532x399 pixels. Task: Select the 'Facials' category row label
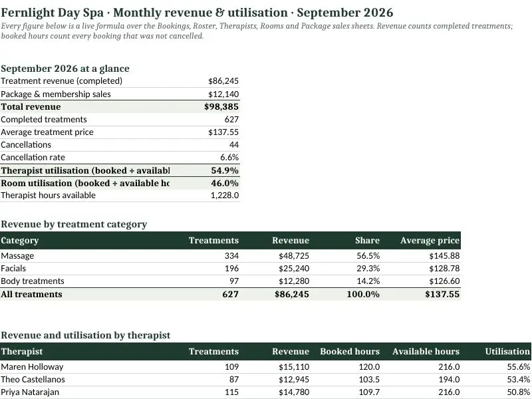pyautogui.click(x=13, y=269)
